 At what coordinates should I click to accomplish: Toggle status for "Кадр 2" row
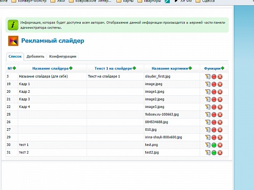pyautogui.click(x=214, y=92)
